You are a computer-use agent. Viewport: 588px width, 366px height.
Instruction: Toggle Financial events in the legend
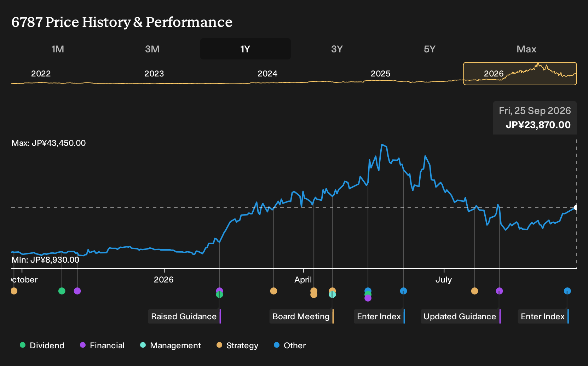point(102,345)
